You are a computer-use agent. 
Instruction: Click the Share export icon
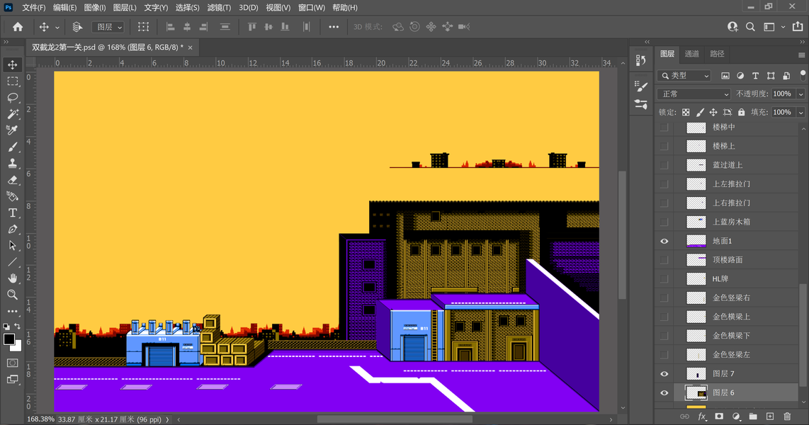(798, 27)
